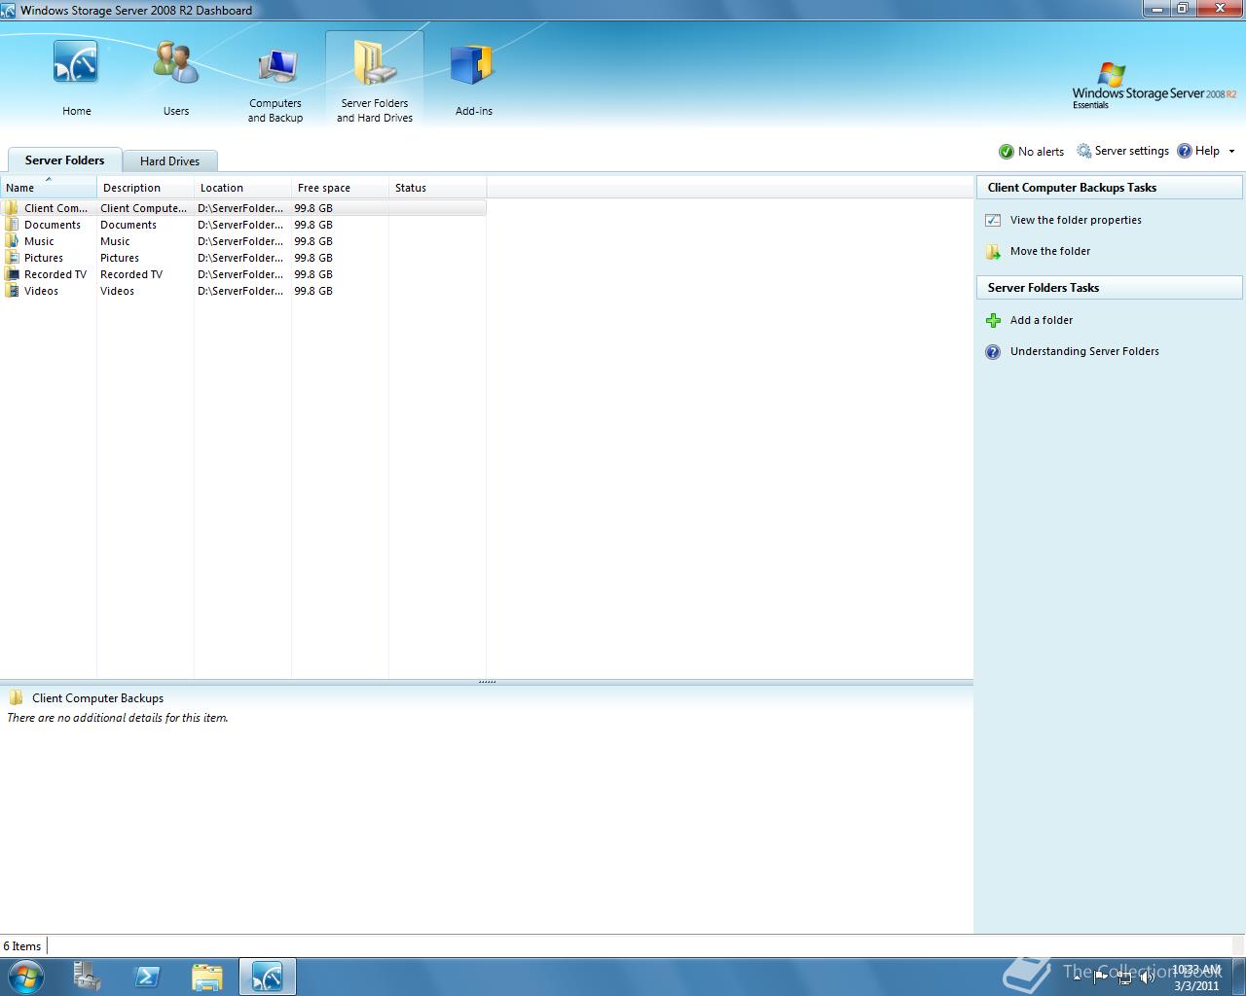Click the tray Action Center flag icon
The image size is (1246, 996).
pyautogui.click(x=1101, y=977)
